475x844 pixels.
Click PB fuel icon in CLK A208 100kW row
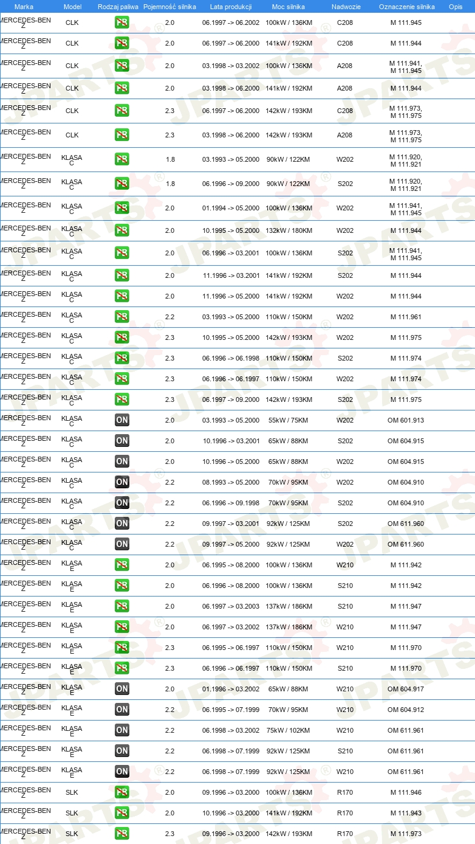[x=121, y=66]
